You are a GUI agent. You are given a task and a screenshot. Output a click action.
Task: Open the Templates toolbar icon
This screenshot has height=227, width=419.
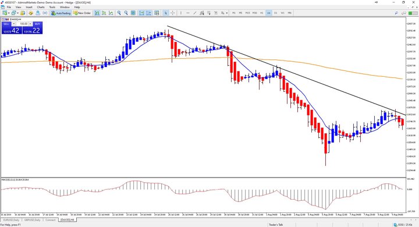(x=157, y=13)
